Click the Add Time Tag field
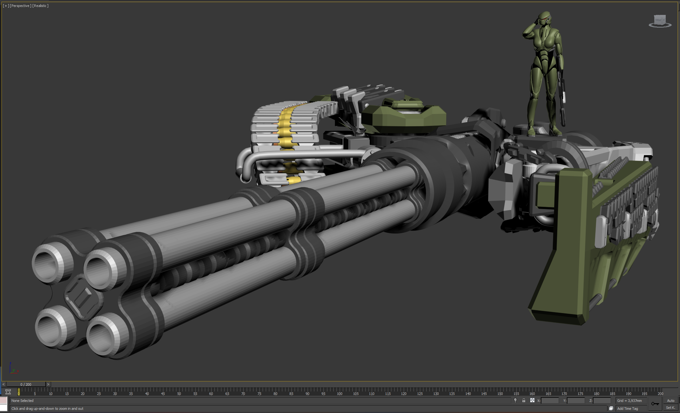 [x=631, y=409]
